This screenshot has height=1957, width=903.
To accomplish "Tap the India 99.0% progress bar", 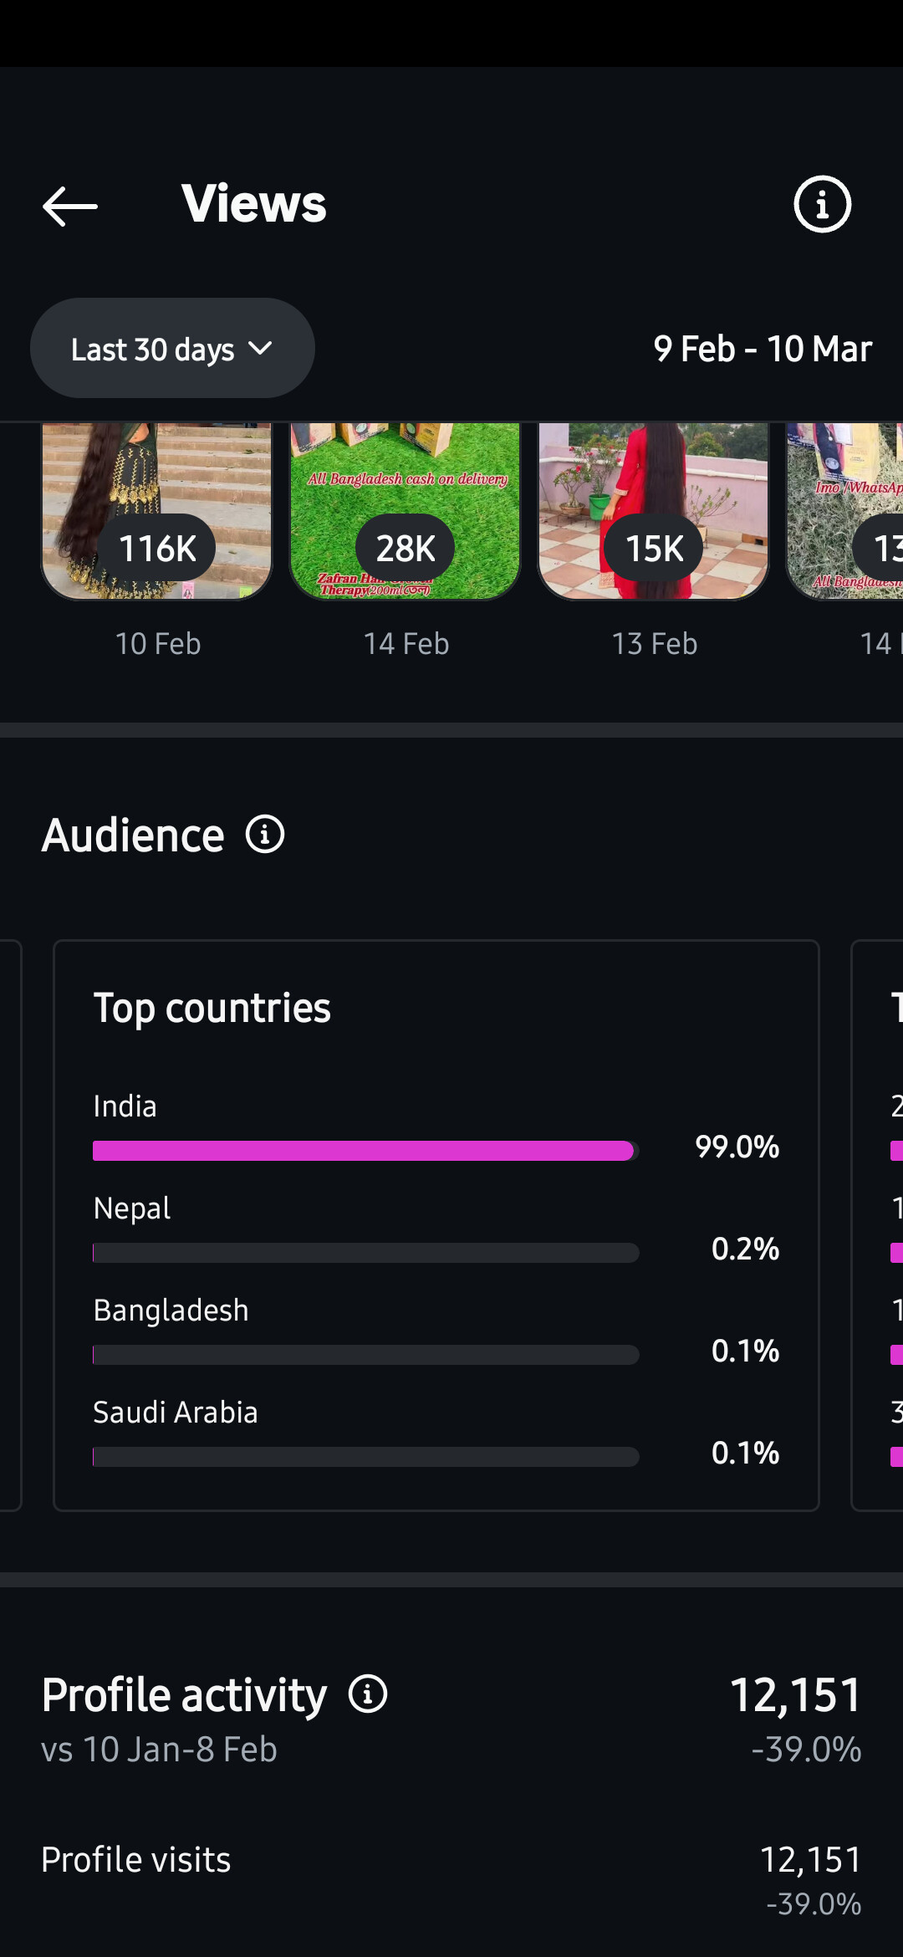I will pos(365,1151).
